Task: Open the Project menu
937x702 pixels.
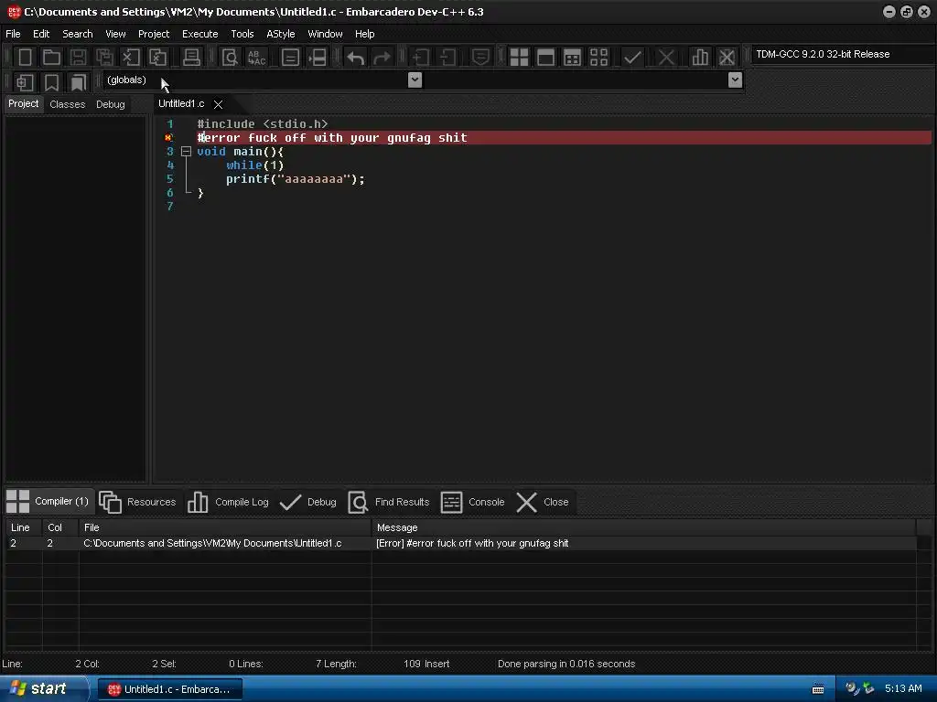Action: [x=154, y=34]
